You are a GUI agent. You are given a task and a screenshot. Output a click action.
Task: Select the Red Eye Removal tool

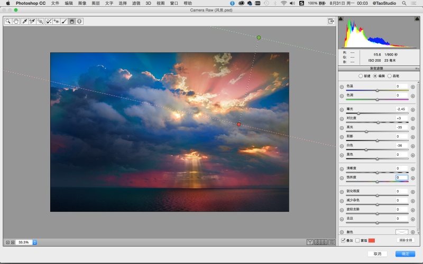click(57, 21)
